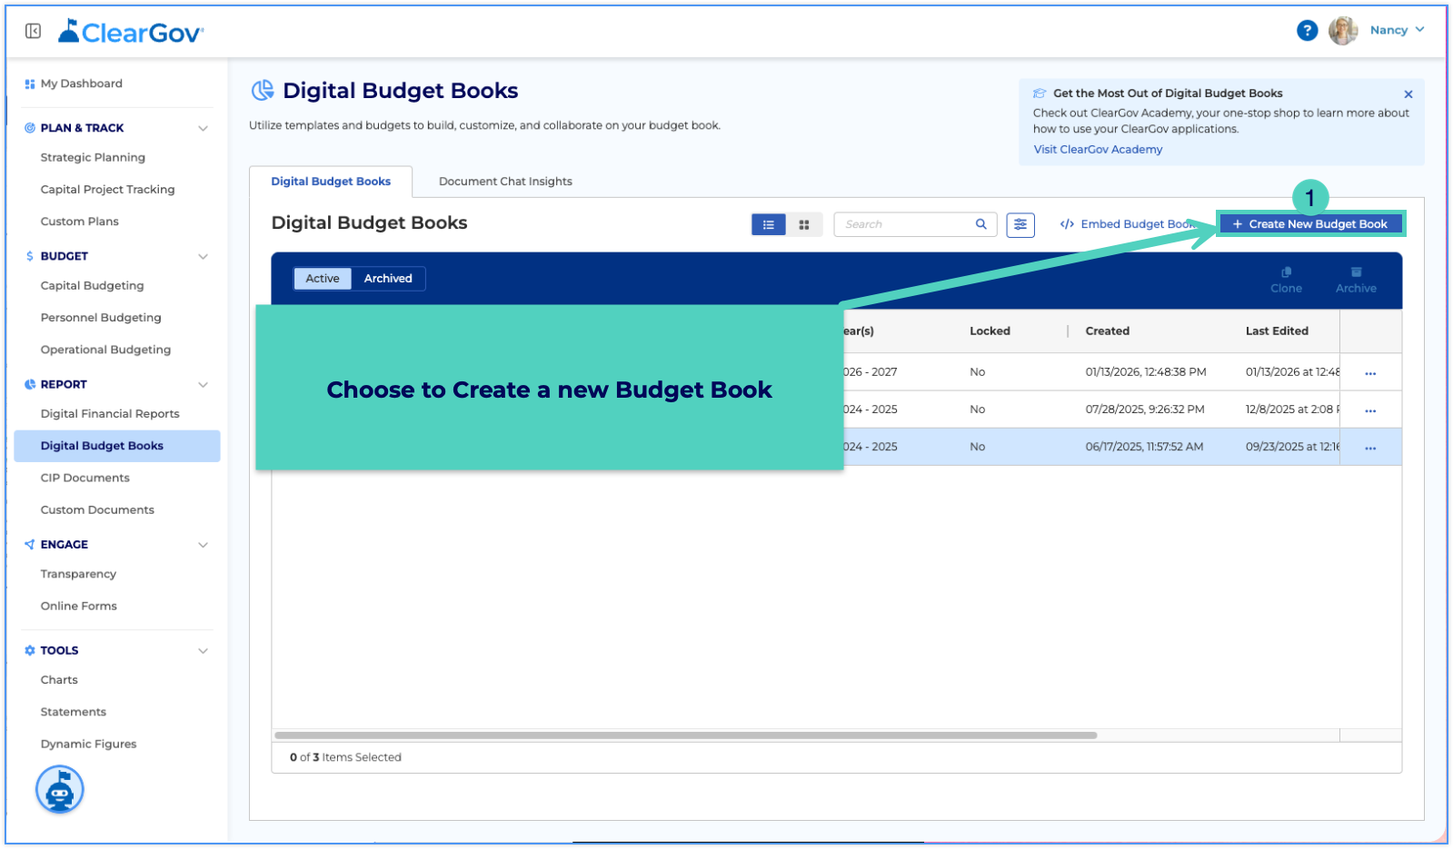Click the Academy graduation cap icon
The width and height of the screenshot is (1453, 849).
(1040, 94)
